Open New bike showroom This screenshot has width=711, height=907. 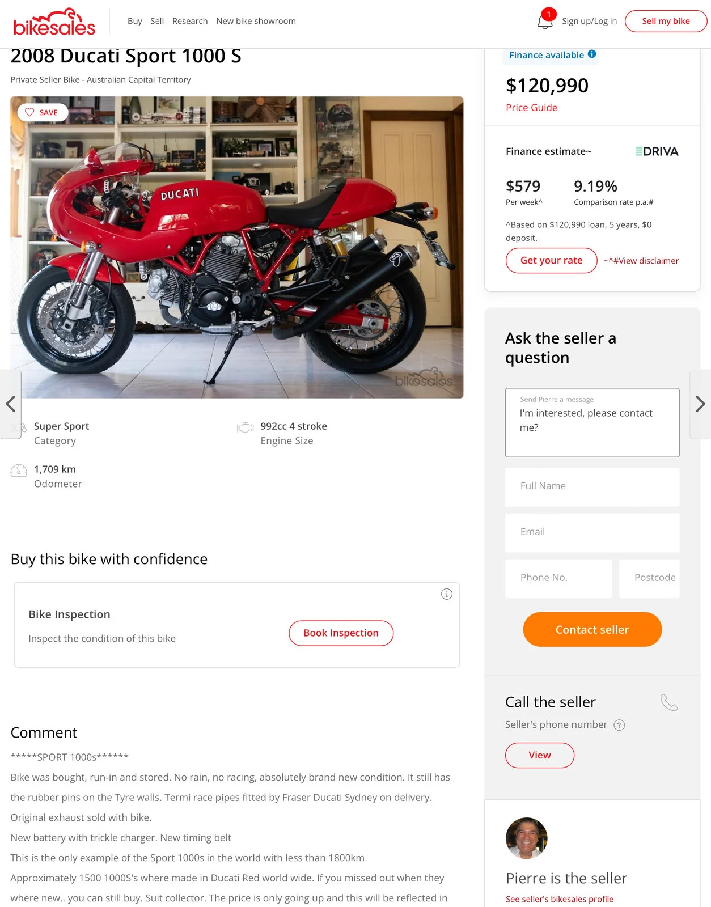(256, 21)
